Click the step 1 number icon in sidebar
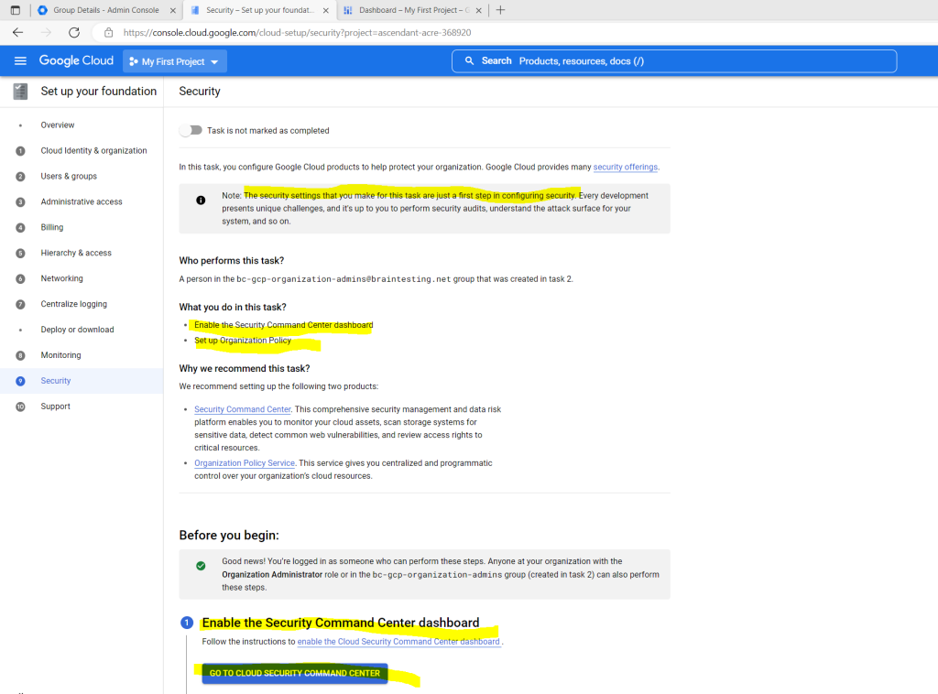The image size is (938, 694). point(20,151)
